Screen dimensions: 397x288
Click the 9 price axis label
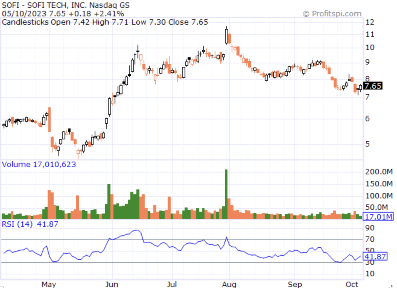pyautogui.click(x=367, y=62)
